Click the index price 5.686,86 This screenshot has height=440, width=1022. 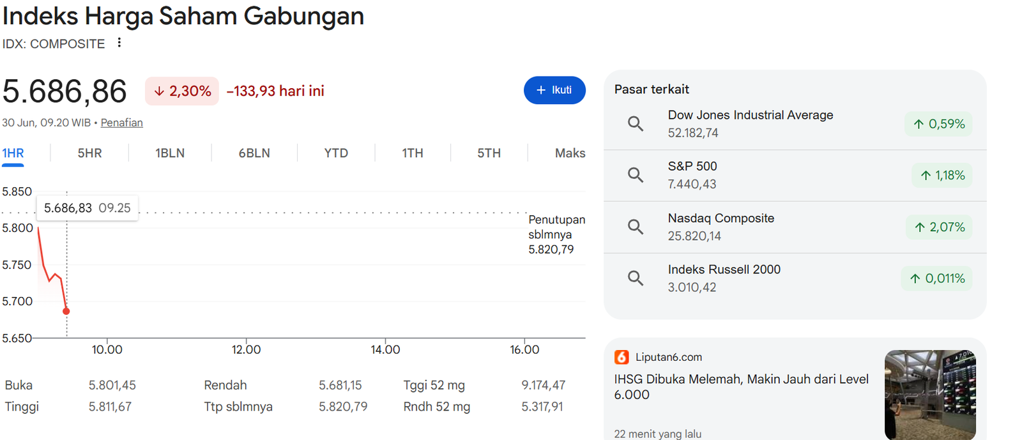pyautogui.click(x=65, y=91)
